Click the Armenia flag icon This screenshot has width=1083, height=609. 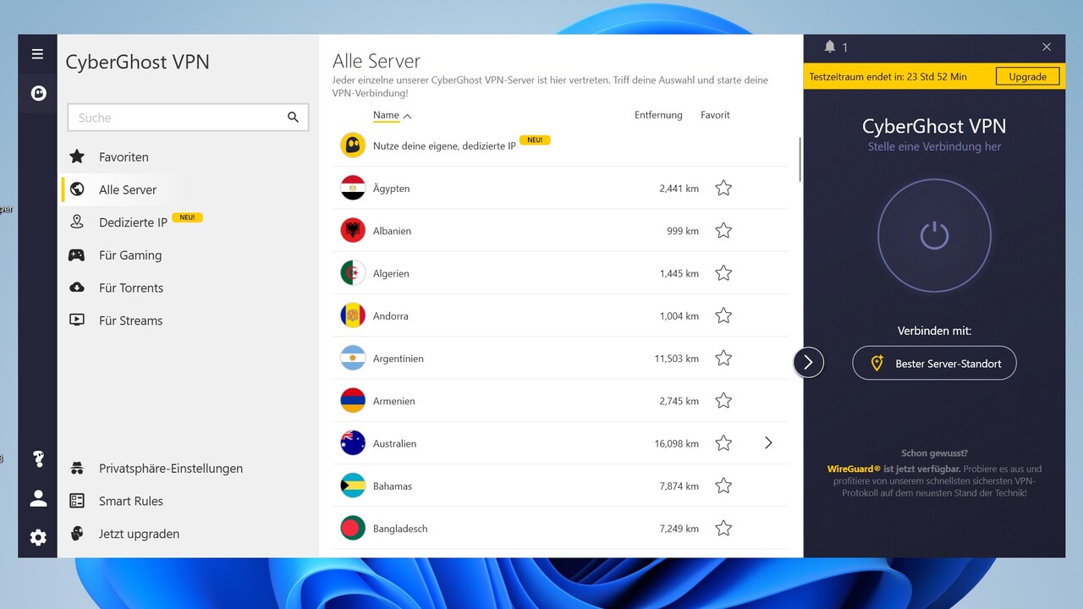[x=353, y=400]
